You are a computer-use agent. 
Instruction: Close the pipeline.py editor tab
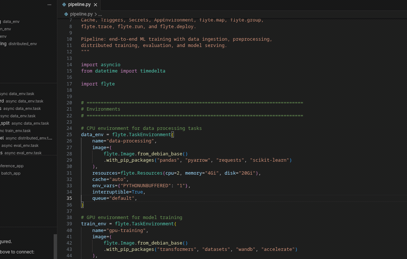click(95, 5)
